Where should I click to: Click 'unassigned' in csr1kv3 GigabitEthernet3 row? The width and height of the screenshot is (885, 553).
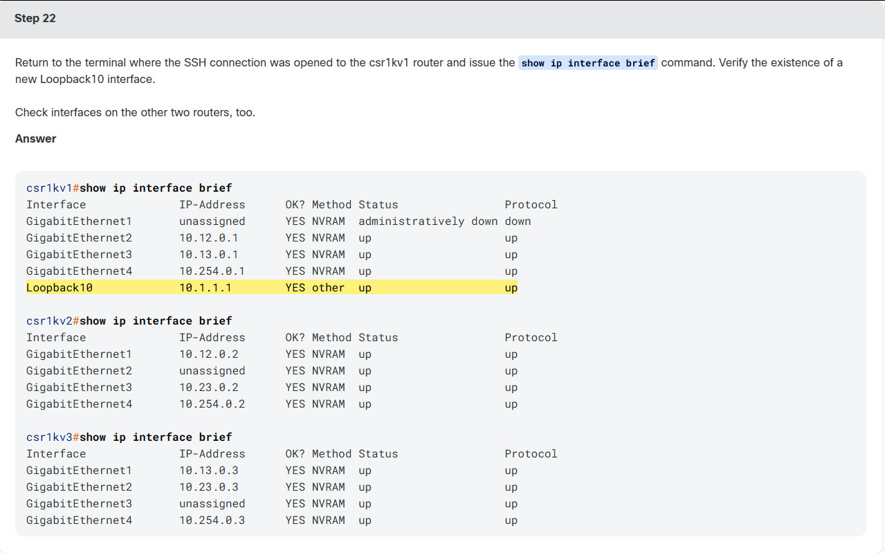click(x=212, y=504)
